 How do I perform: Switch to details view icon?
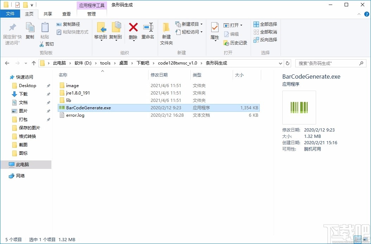[x=358, y=240]
